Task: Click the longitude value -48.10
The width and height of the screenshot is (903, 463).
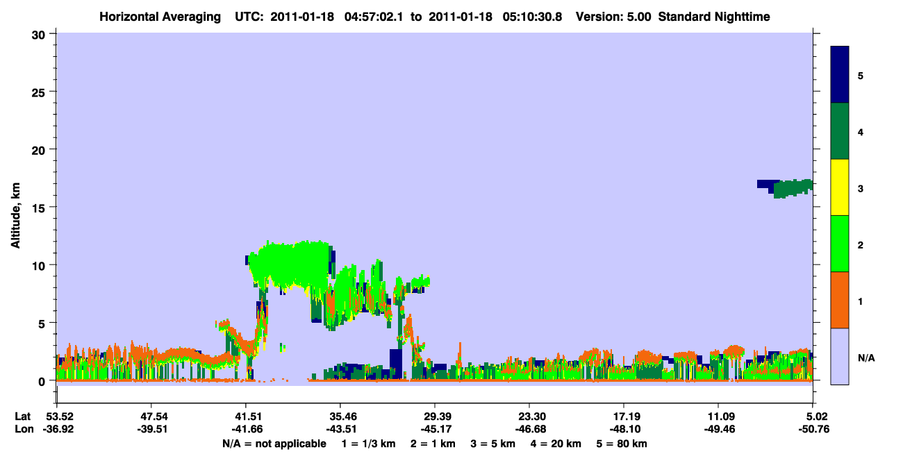Action: pyautogui.click(x=624, y=429)
